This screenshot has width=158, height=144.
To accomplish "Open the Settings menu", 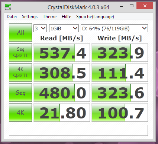I will 30,17.
